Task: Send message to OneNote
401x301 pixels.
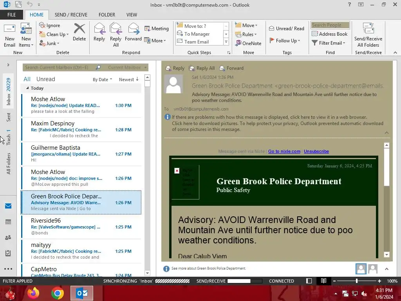Action: 248,43
